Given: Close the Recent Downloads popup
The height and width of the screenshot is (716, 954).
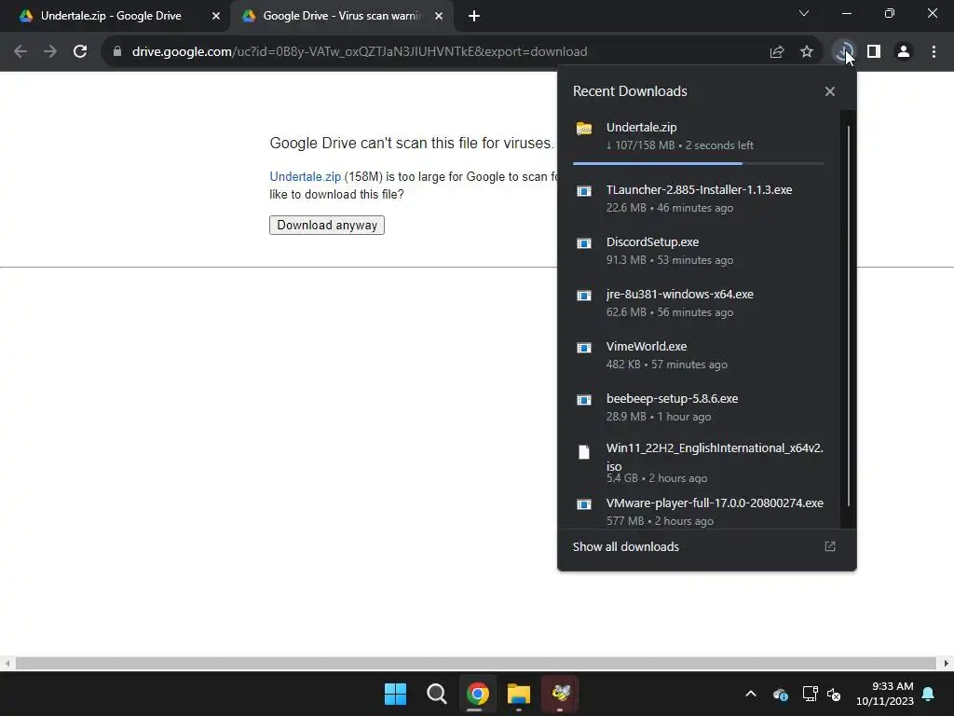Looking at the screenshot, I should [x=830, y=91].
